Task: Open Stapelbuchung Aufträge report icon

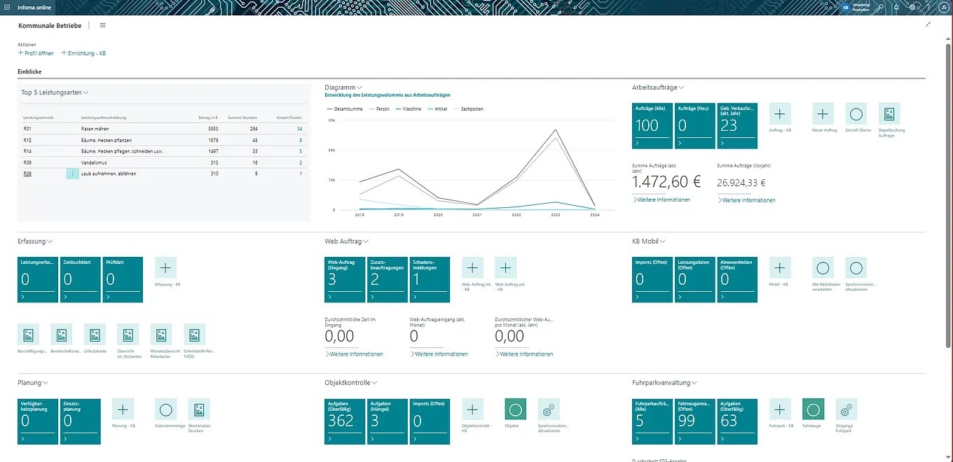Action: [x=889, y=114]
